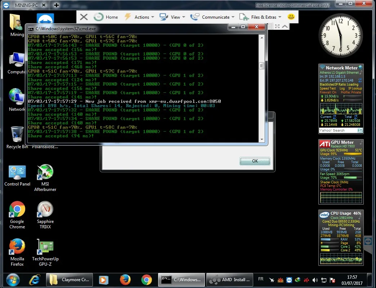Click the analog clock gadget
This screenshot has height=288, width=376.
[x=340, y=36]
